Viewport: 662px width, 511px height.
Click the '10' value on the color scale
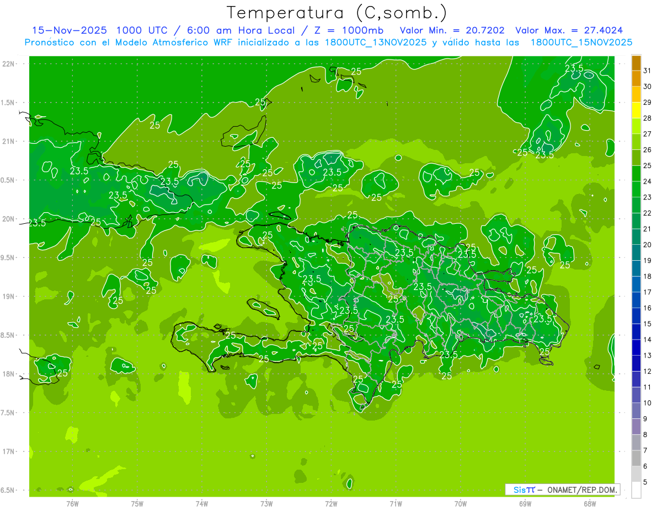click(647, 403)
